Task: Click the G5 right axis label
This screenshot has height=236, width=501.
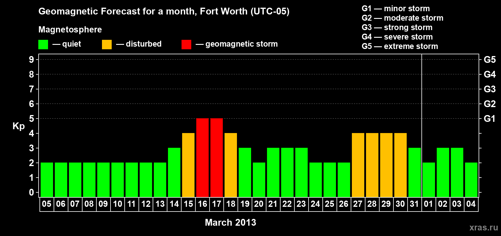Action: (x=490, y=60)
